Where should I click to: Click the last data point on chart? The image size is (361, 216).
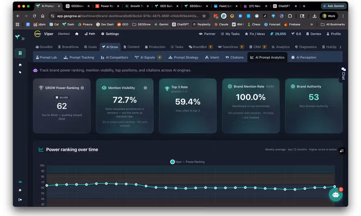335,187
